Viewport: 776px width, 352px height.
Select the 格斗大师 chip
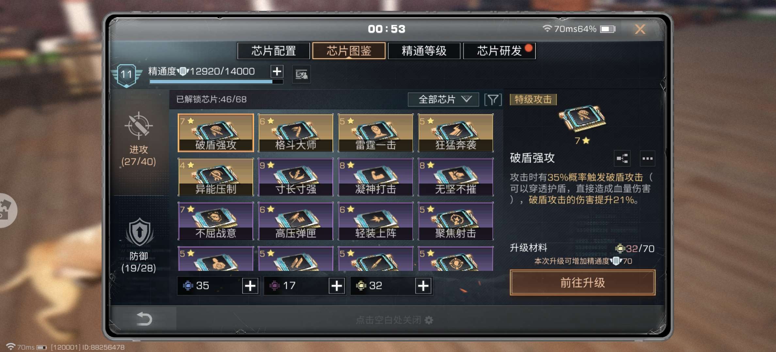(x=296, y=133)
